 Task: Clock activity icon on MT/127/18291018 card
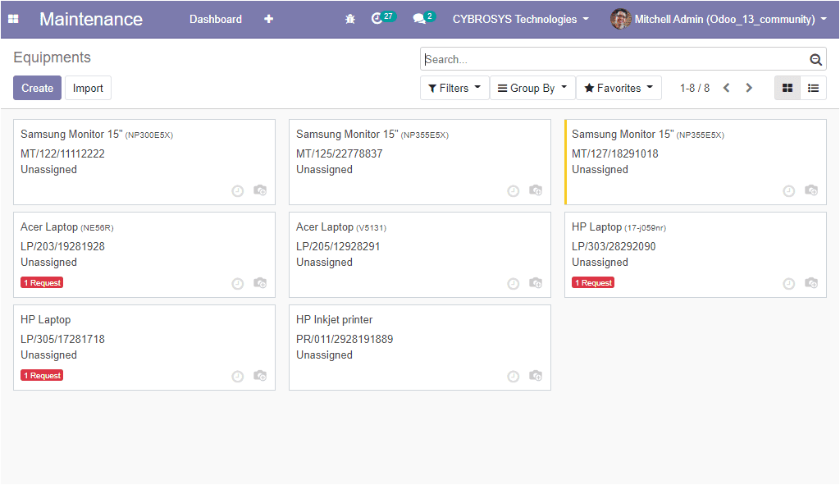[x=788, y=190]
